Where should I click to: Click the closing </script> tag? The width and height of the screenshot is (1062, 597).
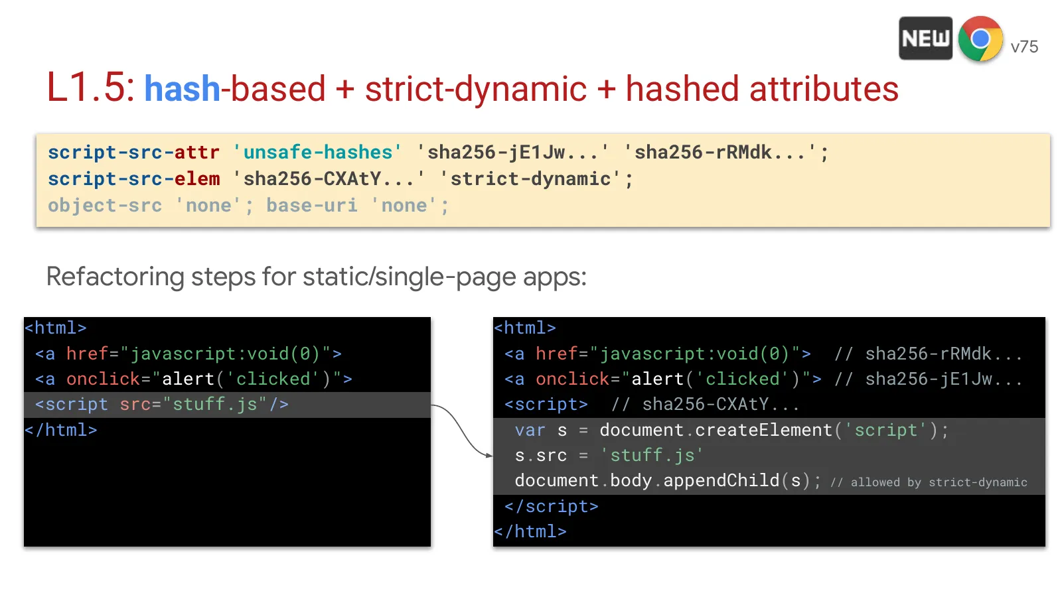click(x=552, y=507)
